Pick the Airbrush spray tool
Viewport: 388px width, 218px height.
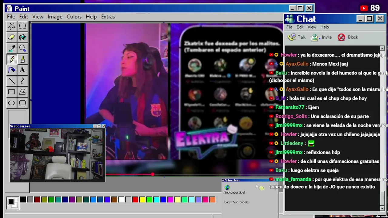[x=12, y=70]
